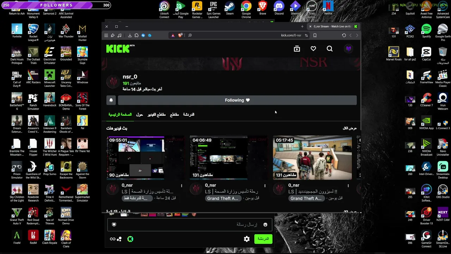The image size is (451, 254).
Task: Open Google Chrome desktop shortcut
Action: pos(246,10)
